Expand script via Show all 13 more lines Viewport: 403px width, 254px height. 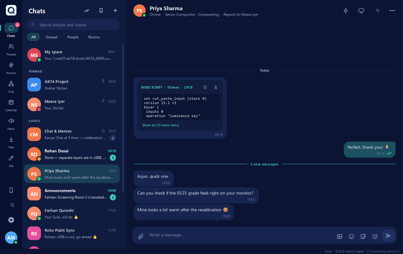pos(161,125)
